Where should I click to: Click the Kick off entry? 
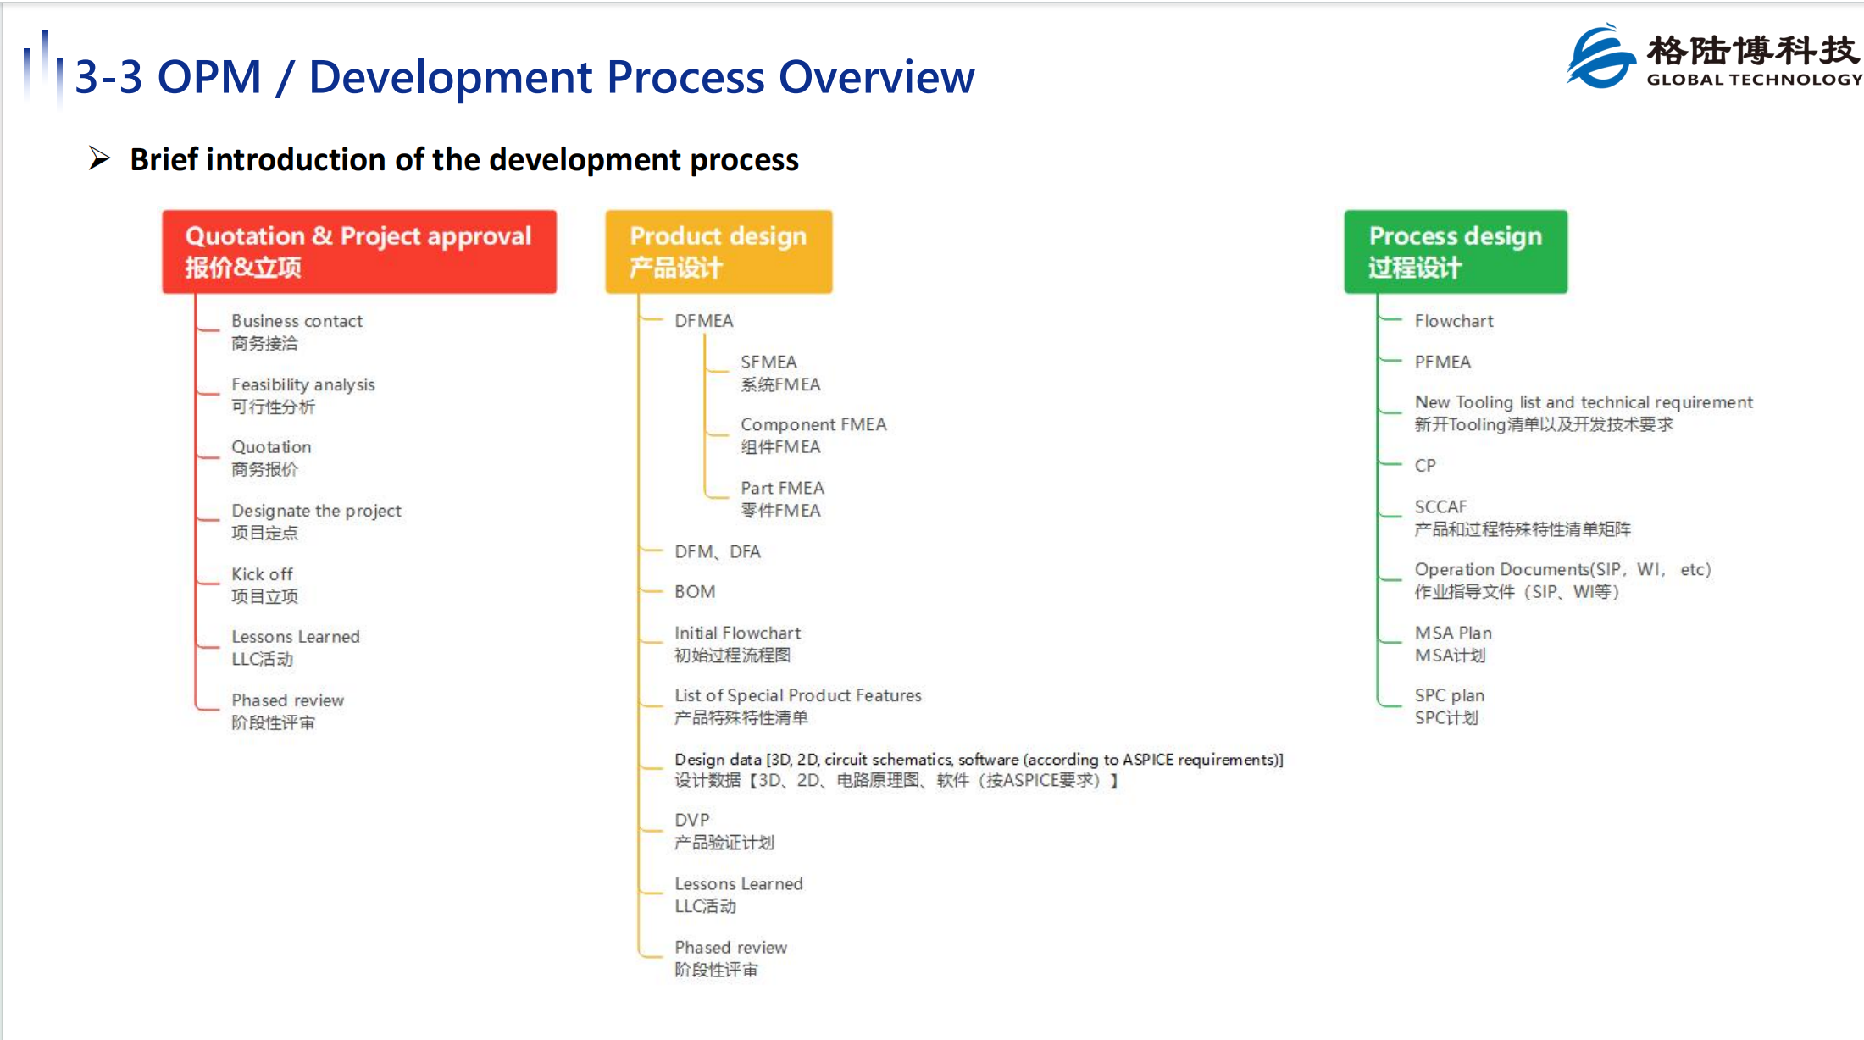[x=264, y=585]
